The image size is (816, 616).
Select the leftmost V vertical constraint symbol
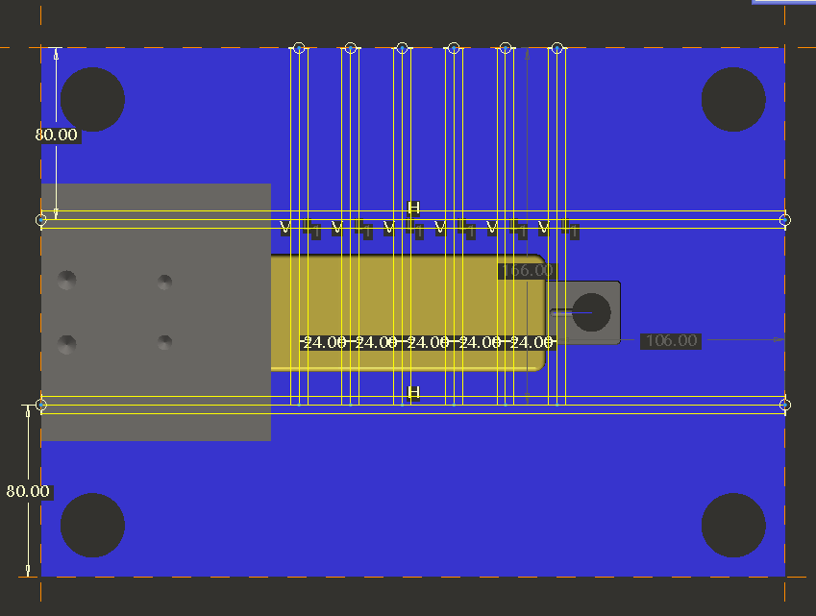(x=285, y=228)
